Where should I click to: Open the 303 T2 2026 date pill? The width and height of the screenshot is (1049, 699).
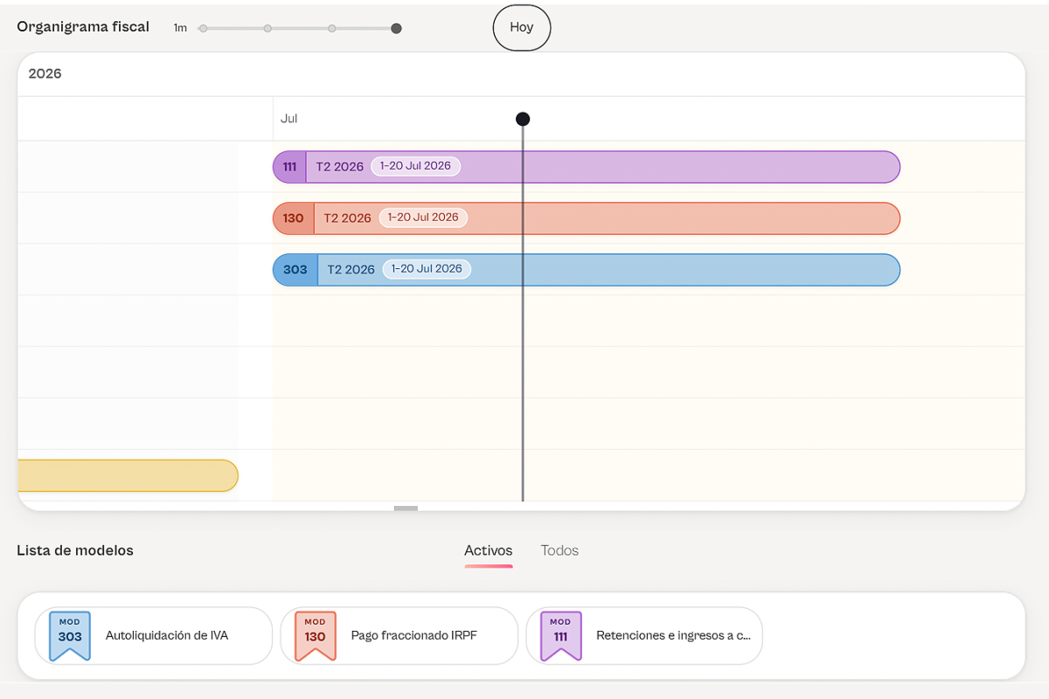pyautogui.click(x=427, y=269)
